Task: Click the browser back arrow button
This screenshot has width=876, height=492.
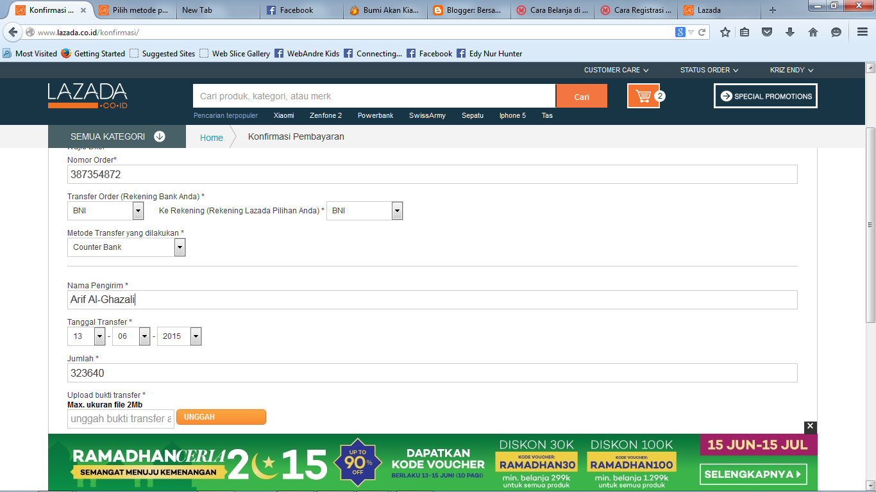Action: 13,32
